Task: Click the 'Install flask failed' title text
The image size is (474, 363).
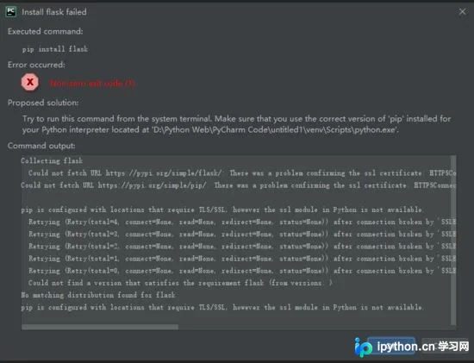Action: 54,12
